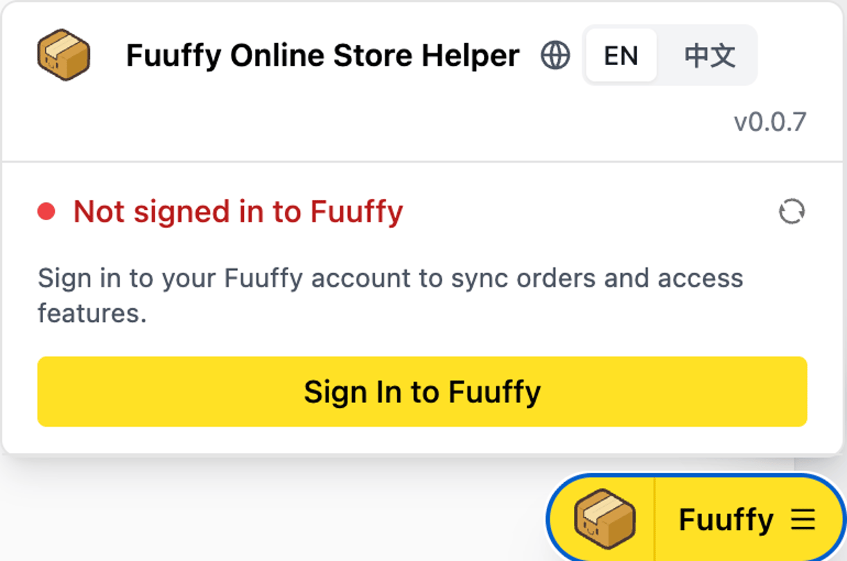
Task: Switch language to EN
Action: point(620,56)
